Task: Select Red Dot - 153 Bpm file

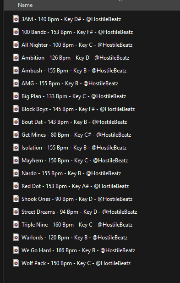Action: (75, 186)
